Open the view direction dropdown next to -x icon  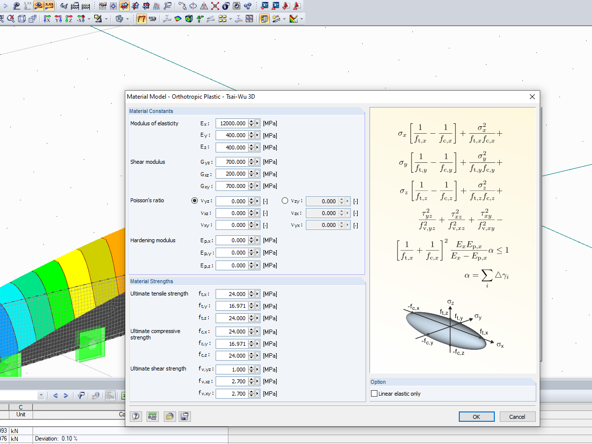click(88, 19)
